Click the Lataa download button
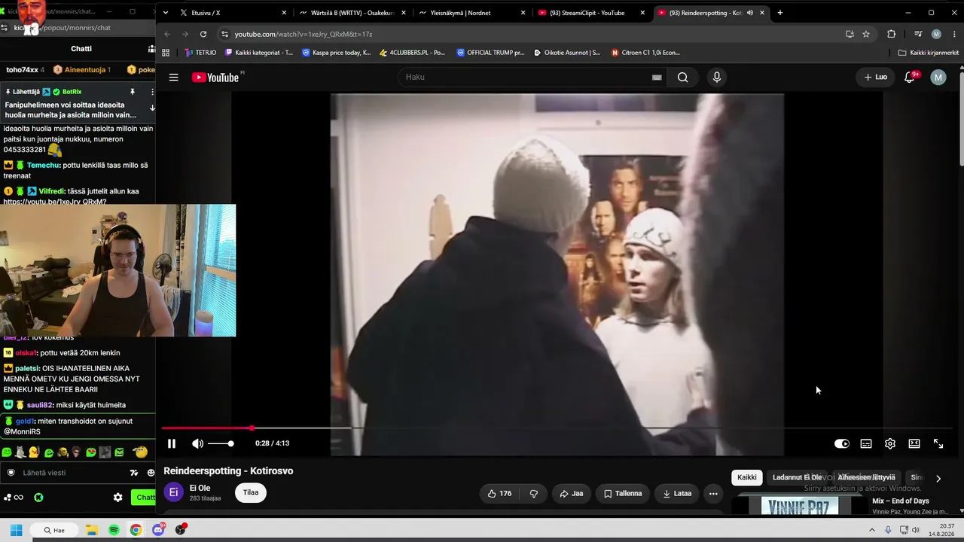The image size is (964, 542). pos(677,494)
